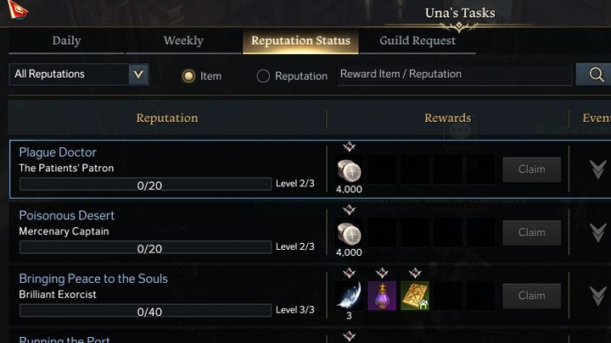Expand the Poisonous Desert reputation row
The height and width of the screenshot is (343, 611).
tap(597, 232)
